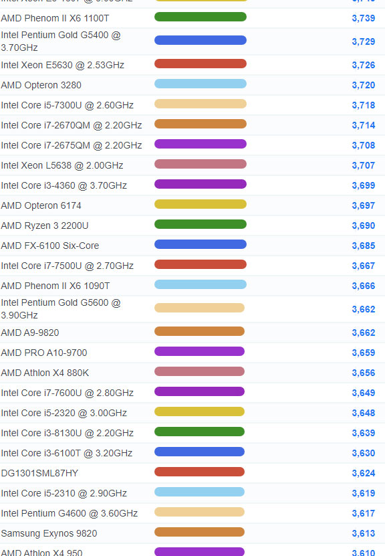
Task: Click the score value 3,639
Action: (x=364, y=433)
